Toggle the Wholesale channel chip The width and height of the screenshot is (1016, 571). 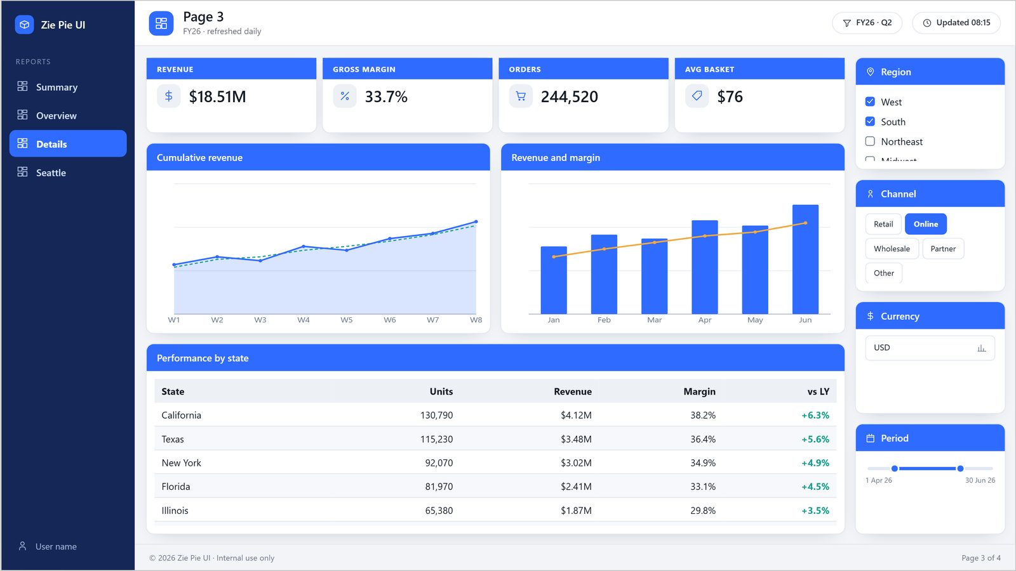tap(892, 249)
